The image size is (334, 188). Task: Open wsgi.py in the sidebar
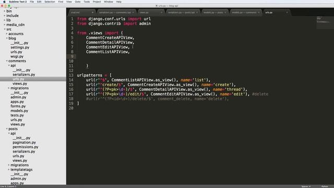pyautogui.click(x=17, y=56)
